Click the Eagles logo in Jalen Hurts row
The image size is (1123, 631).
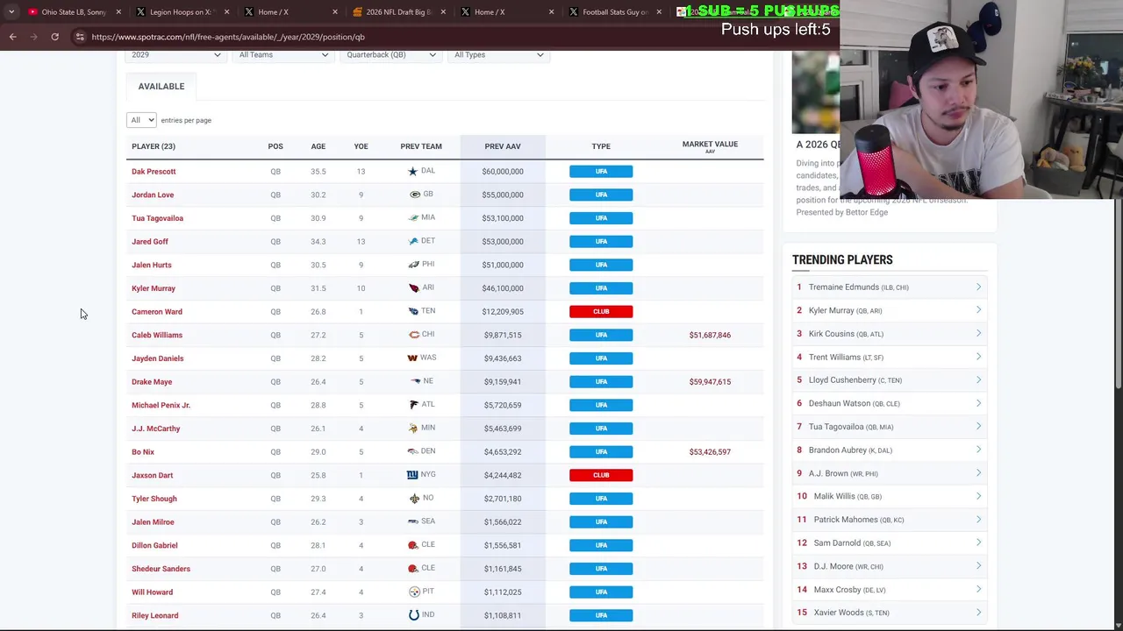[x=414, y=264]
